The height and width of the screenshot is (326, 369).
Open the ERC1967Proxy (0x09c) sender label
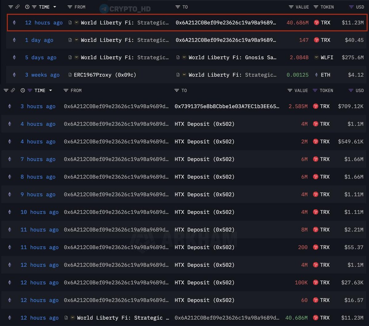point(105,75)
